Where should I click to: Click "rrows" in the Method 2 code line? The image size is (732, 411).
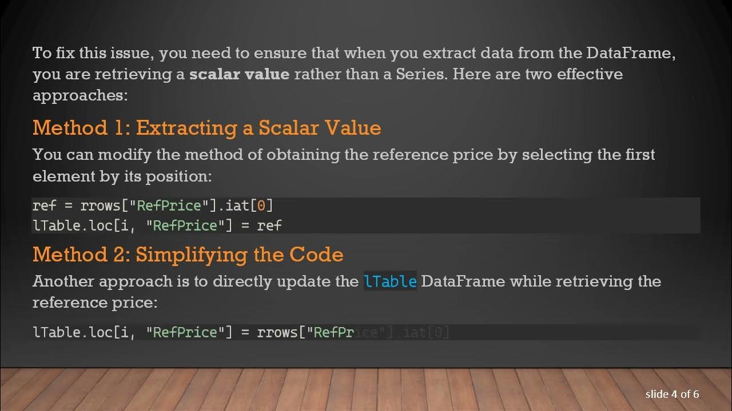pyautogui.click(x=277, y=332)
